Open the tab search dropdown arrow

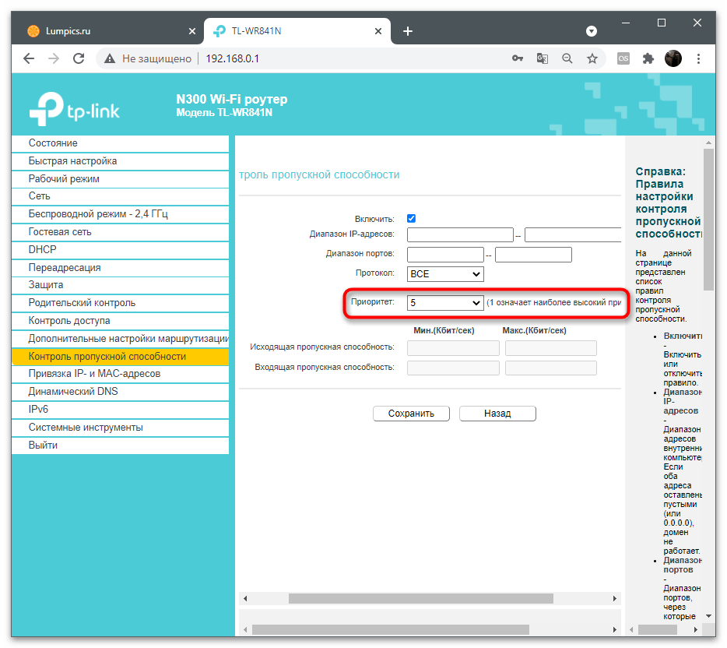click(591, 31)
